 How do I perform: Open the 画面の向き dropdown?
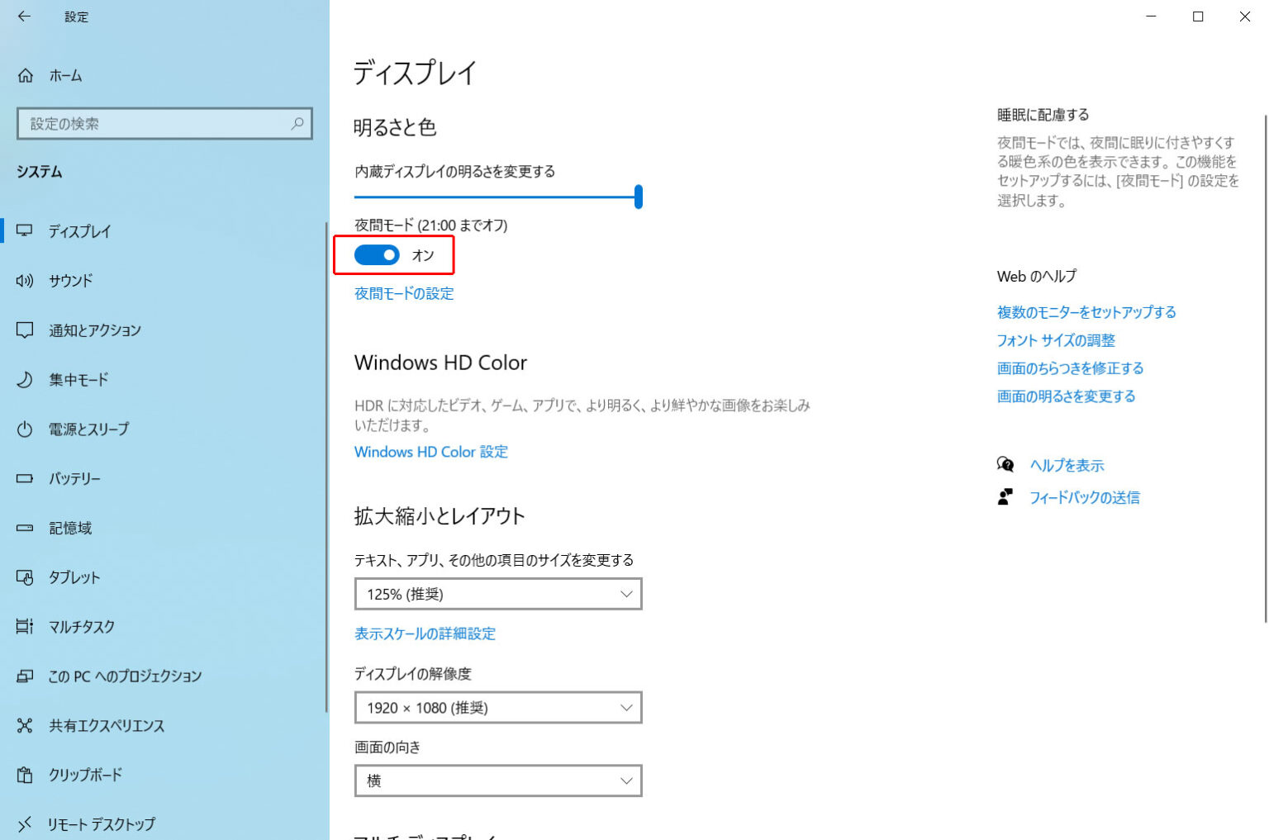(x=497, y=781)
